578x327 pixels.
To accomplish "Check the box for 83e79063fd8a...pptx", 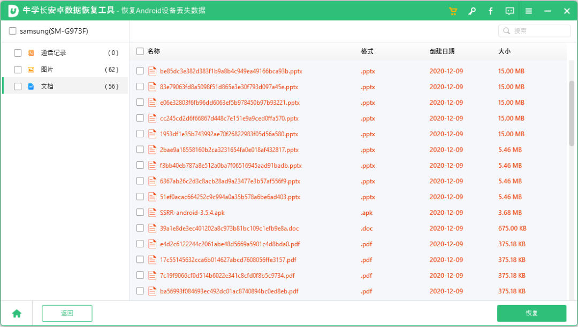I will pyautogui.click(x=140, y=87).
